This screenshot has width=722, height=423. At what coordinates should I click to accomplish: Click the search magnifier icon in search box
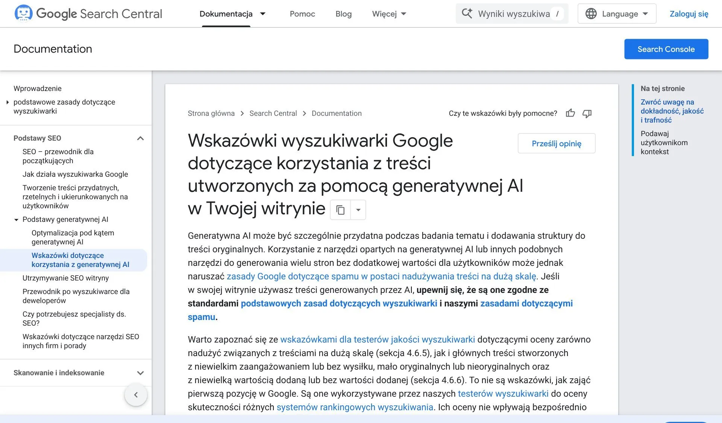(467, 14)
